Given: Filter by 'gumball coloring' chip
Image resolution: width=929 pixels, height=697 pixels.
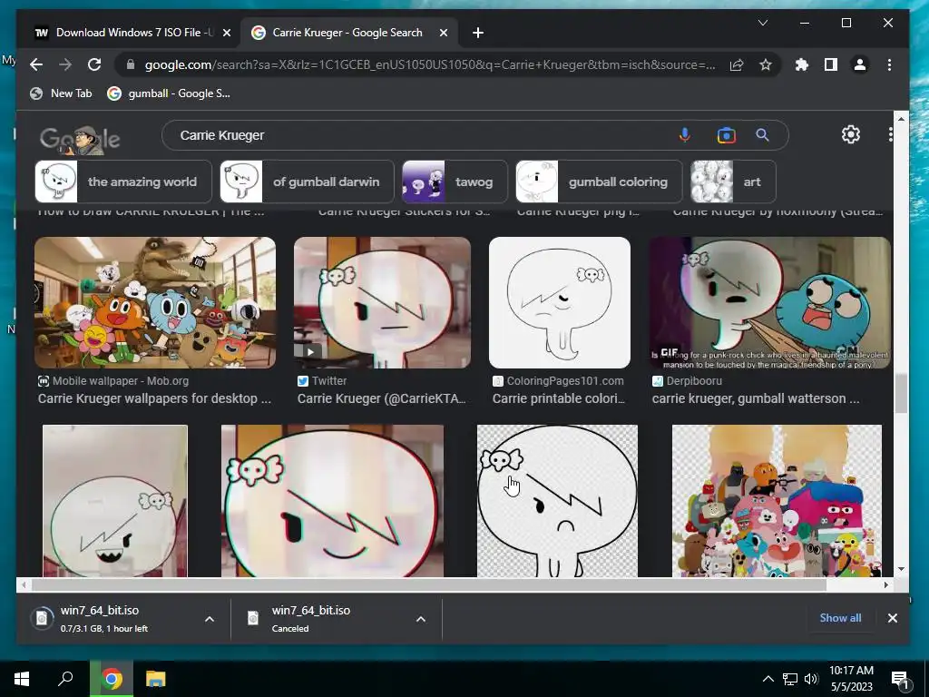Looking at the screenshot, I should (599, 182).
